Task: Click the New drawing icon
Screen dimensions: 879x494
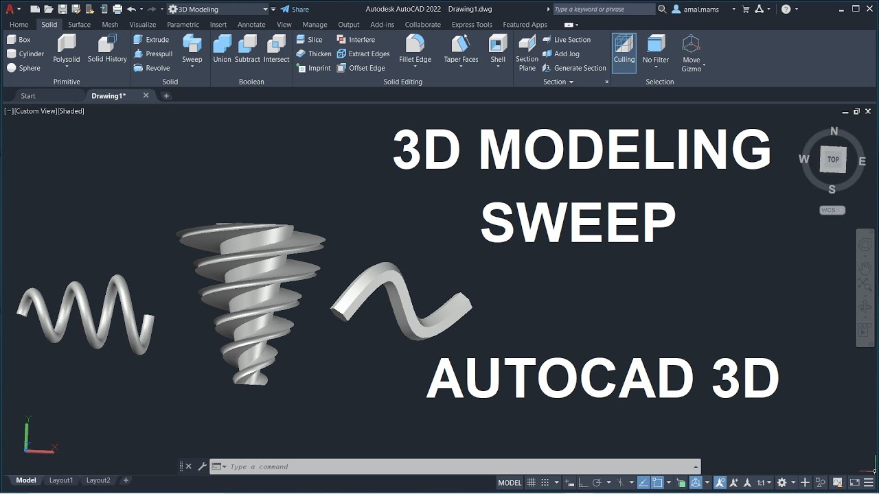Action: [x=35, y=9]
